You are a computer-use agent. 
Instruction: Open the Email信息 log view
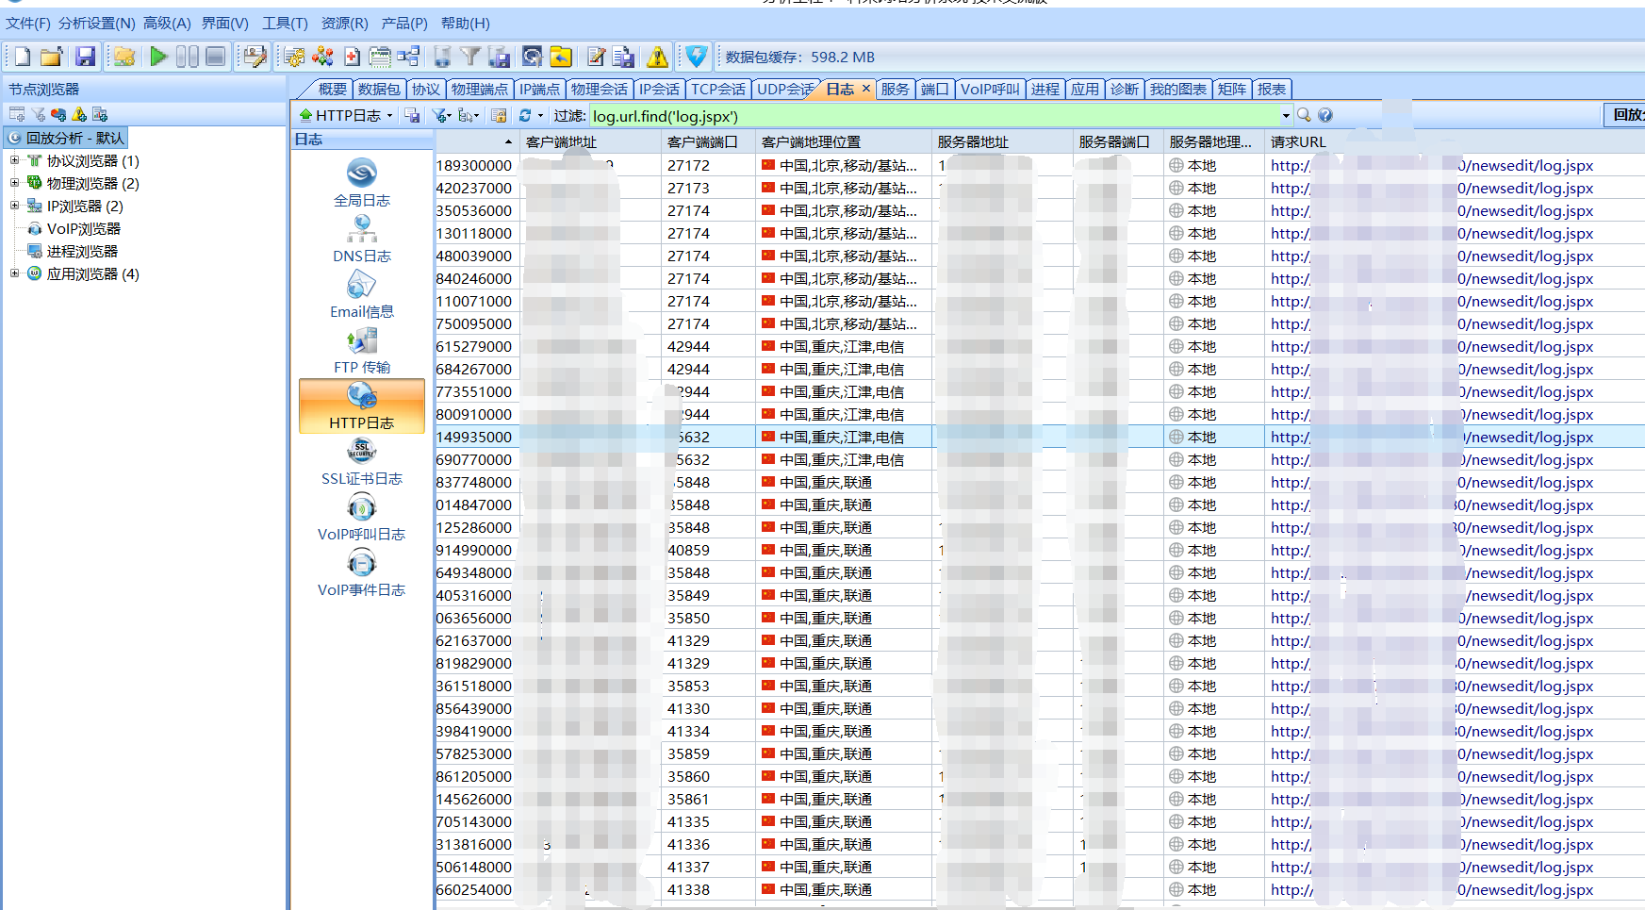tap(361, 294)
